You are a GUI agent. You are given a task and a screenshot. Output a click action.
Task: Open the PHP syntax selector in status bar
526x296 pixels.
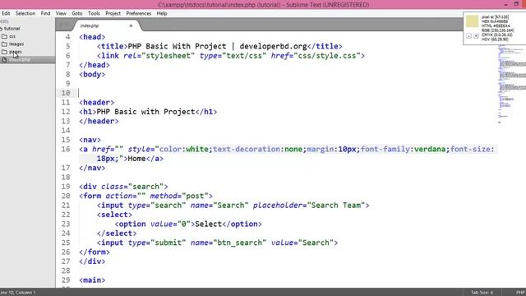point(520,293)
